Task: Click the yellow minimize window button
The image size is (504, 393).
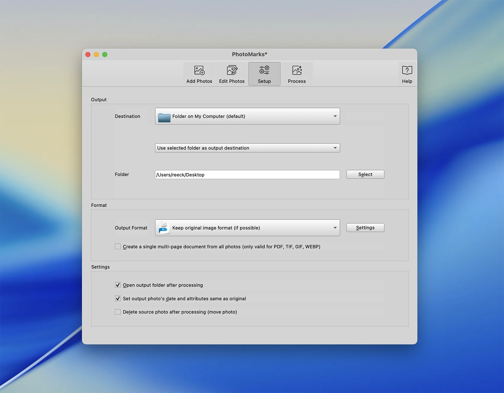Action: click(x=96, y=55)
